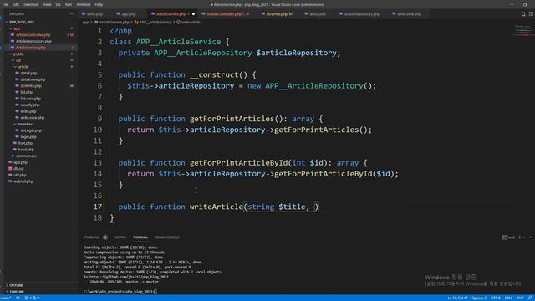535x301 pixels.
Task: Open the Edit menu
Action: pyautogui.click(x=16, y=4)
